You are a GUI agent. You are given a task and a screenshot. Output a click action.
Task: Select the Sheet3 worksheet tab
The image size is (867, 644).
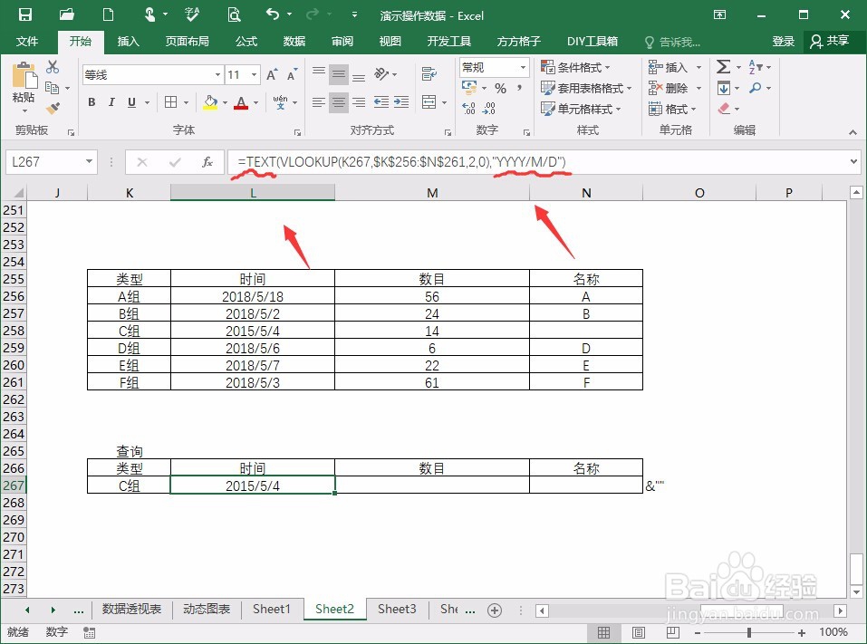(396, 609)
